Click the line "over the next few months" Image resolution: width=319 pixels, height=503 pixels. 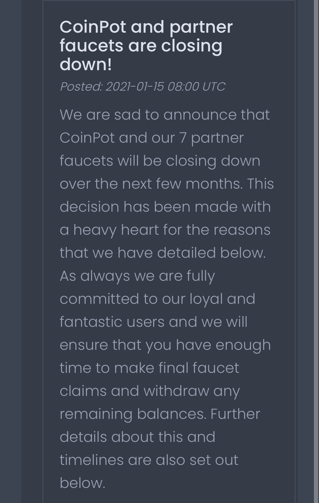(151, 184)
